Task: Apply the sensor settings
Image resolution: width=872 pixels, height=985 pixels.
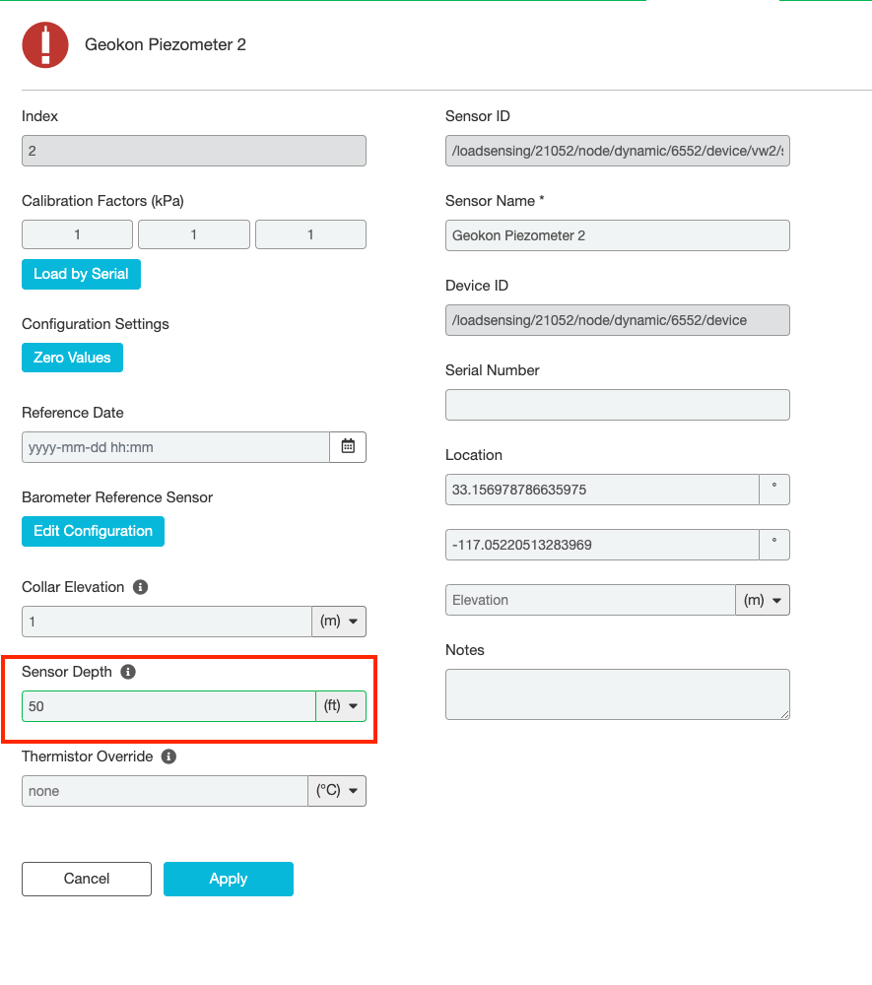Action: pos(229,879)
